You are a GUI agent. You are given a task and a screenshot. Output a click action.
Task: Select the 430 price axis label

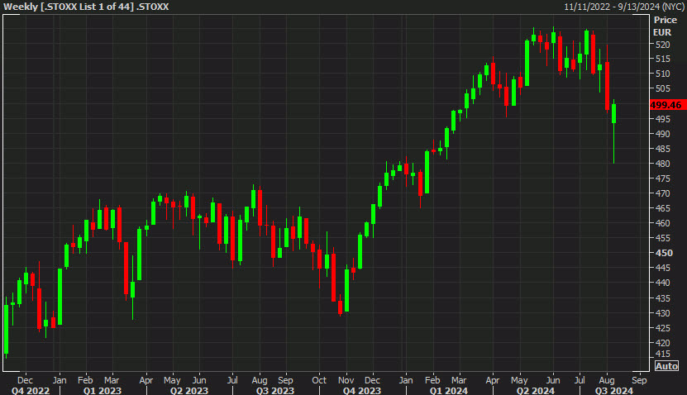pyautogui.click(x=662, y=313)
